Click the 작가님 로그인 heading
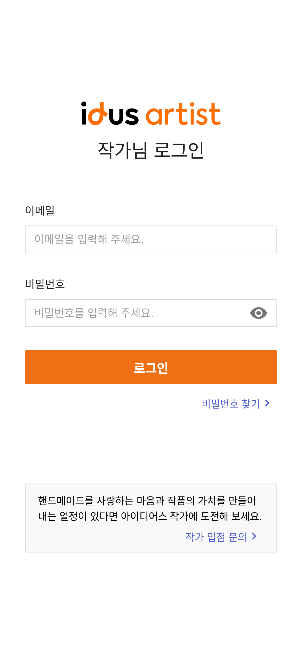The width and height of the screenshot is (302, 654). pos(151,150)
